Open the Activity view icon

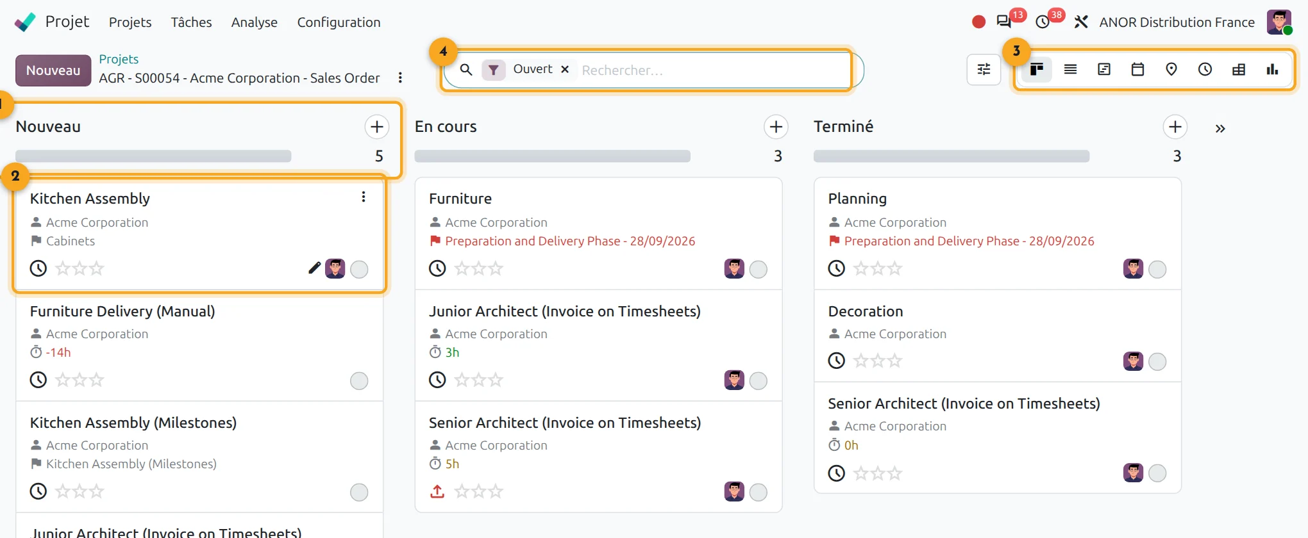click(1205, 69)
